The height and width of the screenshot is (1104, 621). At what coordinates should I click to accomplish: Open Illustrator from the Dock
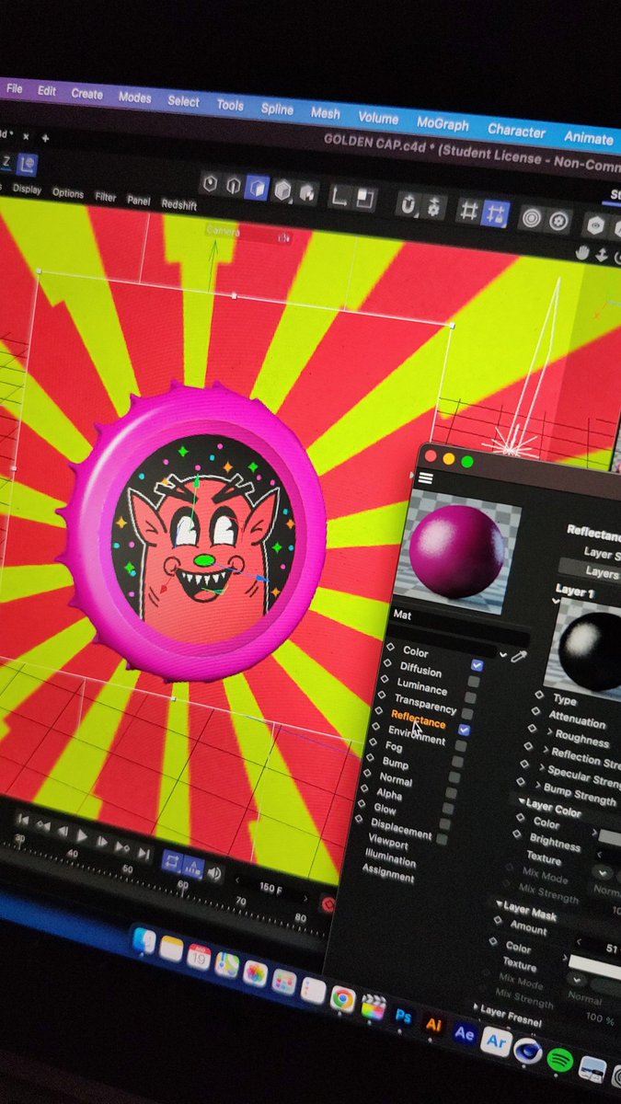(x=433, y=1025)
